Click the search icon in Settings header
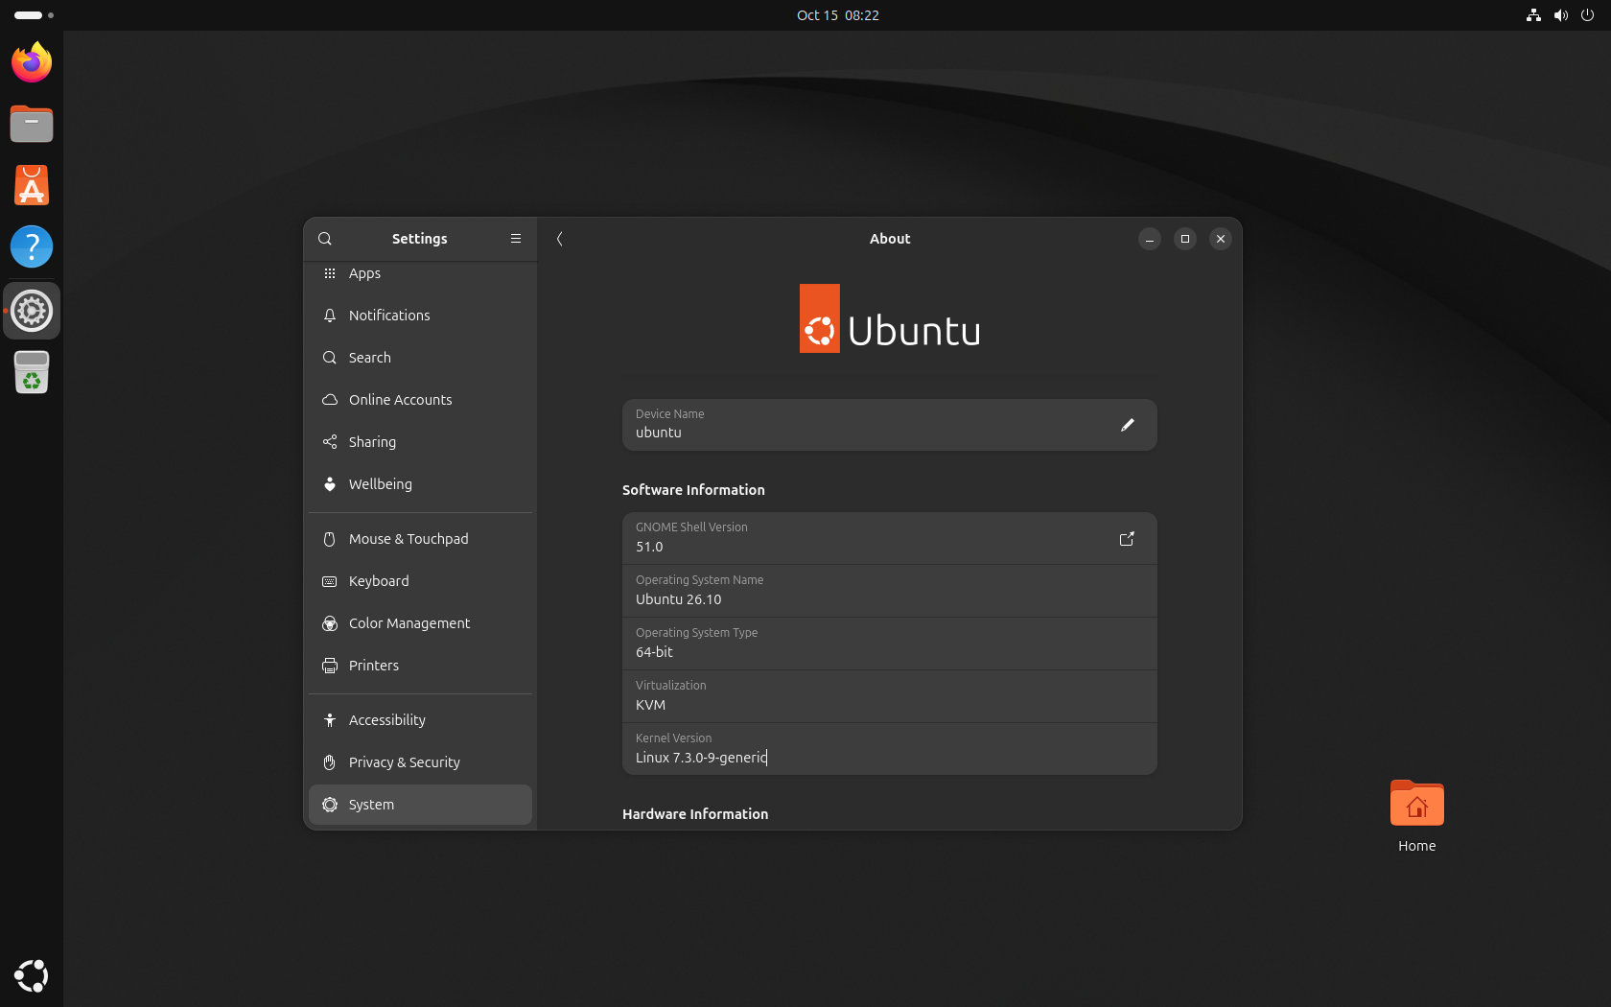Viewport: 1611px width, 1007px height. 325,239
